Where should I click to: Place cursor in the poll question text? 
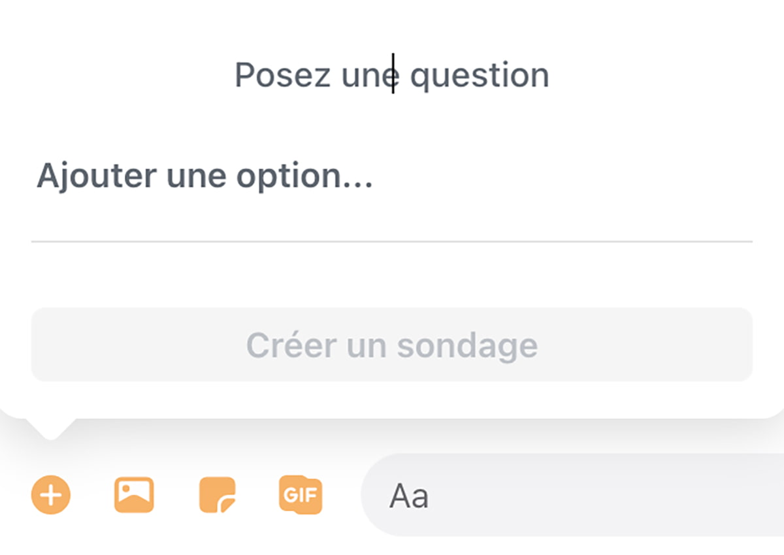(x=391, y=75)
